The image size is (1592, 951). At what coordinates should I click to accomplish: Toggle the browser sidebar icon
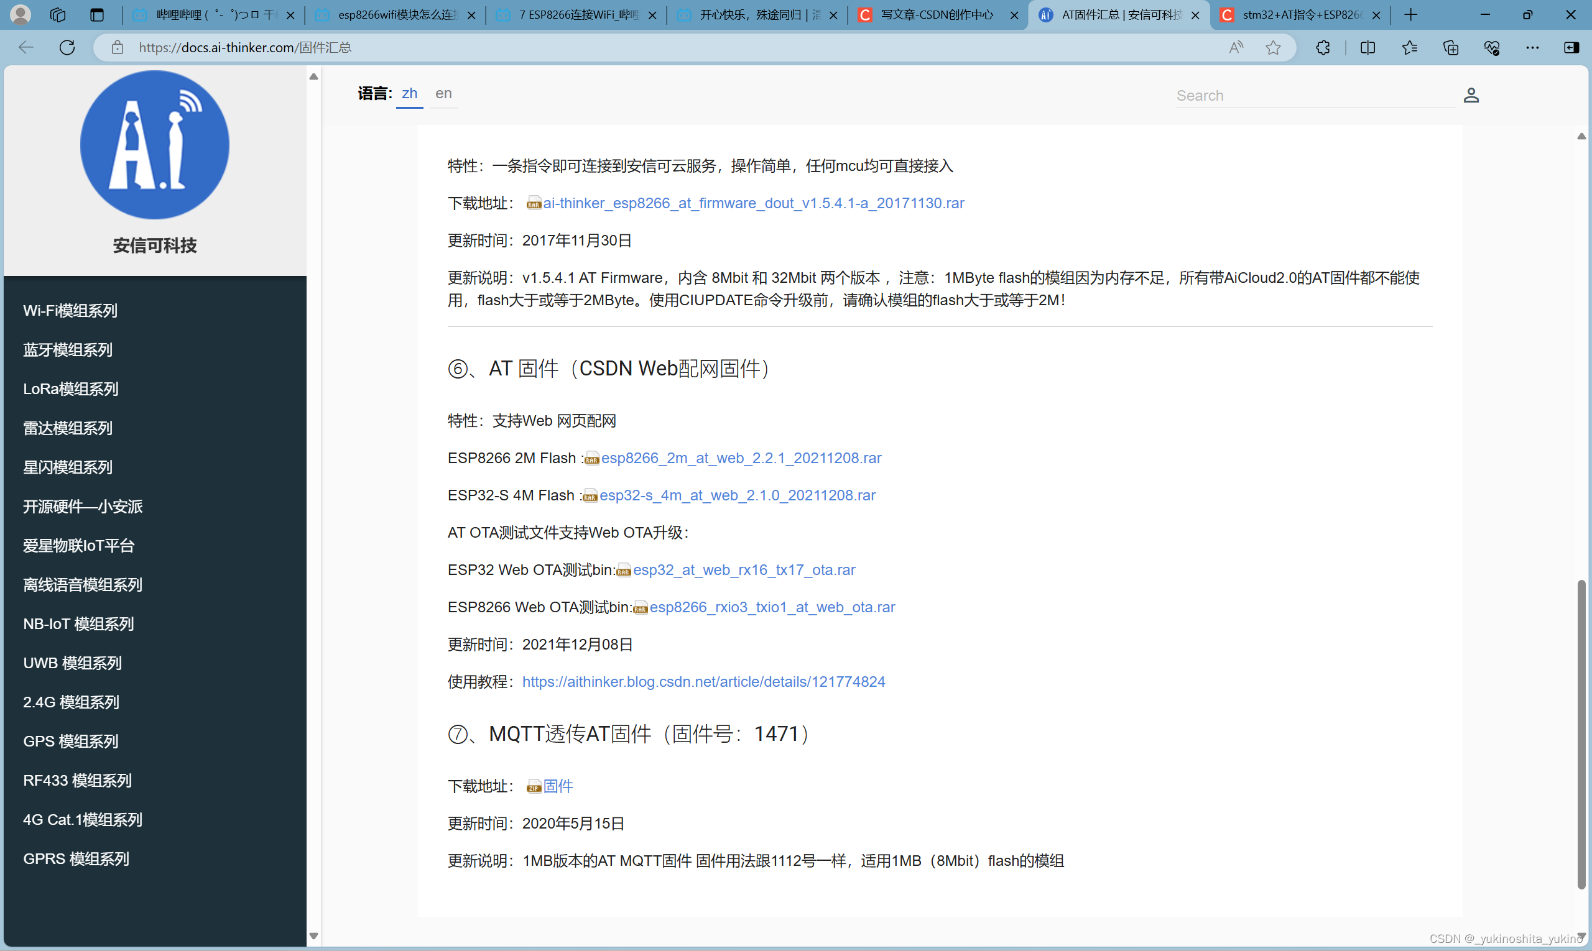1571,47
